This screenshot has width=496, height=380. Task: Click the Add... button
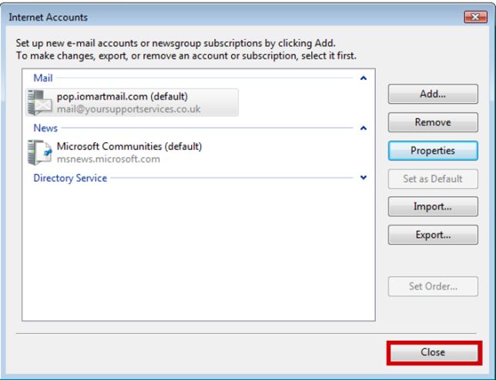(433, 94)
